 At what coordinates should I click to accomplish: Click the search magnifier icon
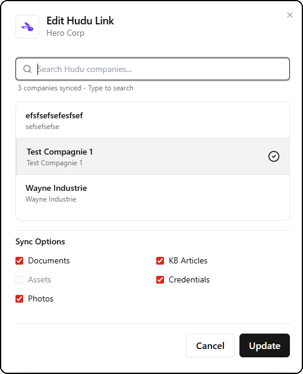[x=27, y=69]
